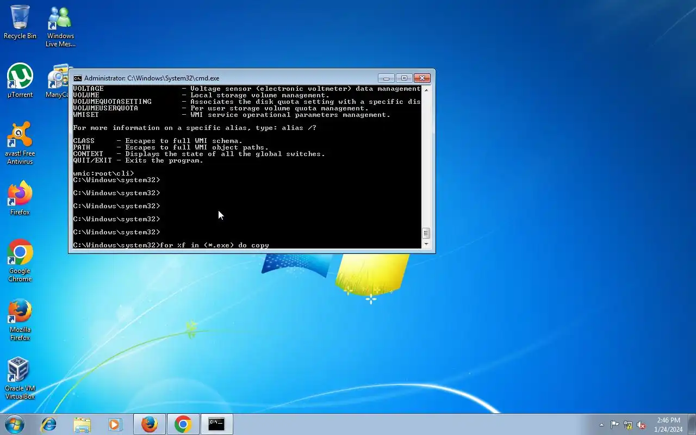Screen dimensions: 696x435
Task: Click the Show desktop button
Action: click(x=692, y=424)
